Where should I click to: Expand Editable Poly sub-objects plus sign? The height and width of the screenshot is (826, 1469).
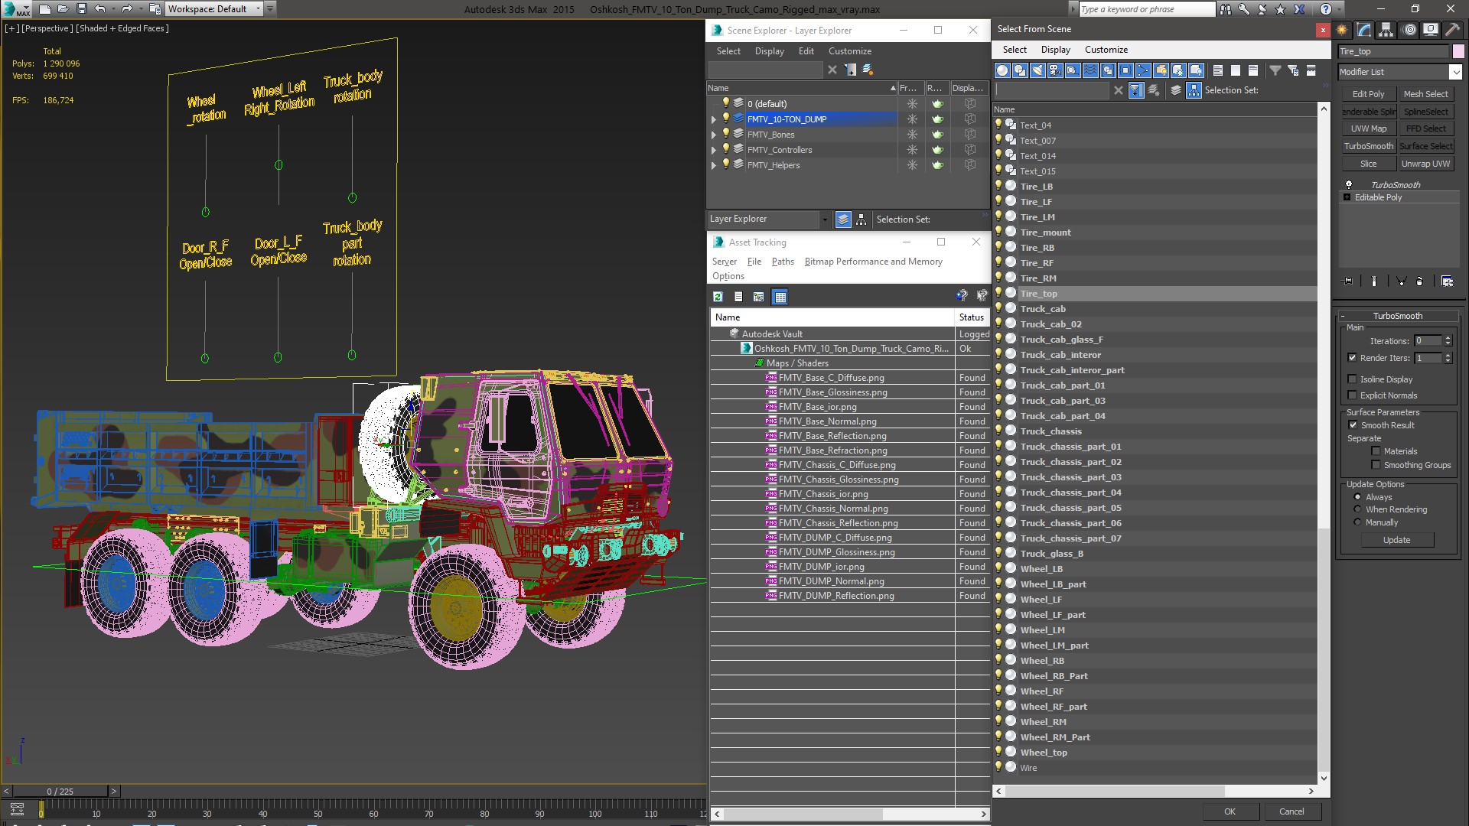point(1347,197)
